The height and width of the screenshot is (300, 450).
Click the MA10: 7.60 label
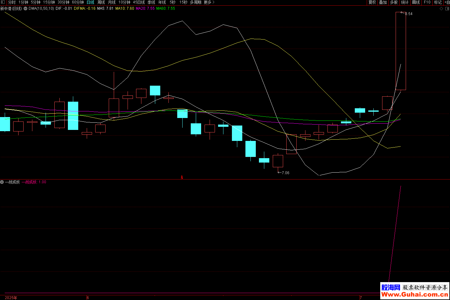point(125,9)
